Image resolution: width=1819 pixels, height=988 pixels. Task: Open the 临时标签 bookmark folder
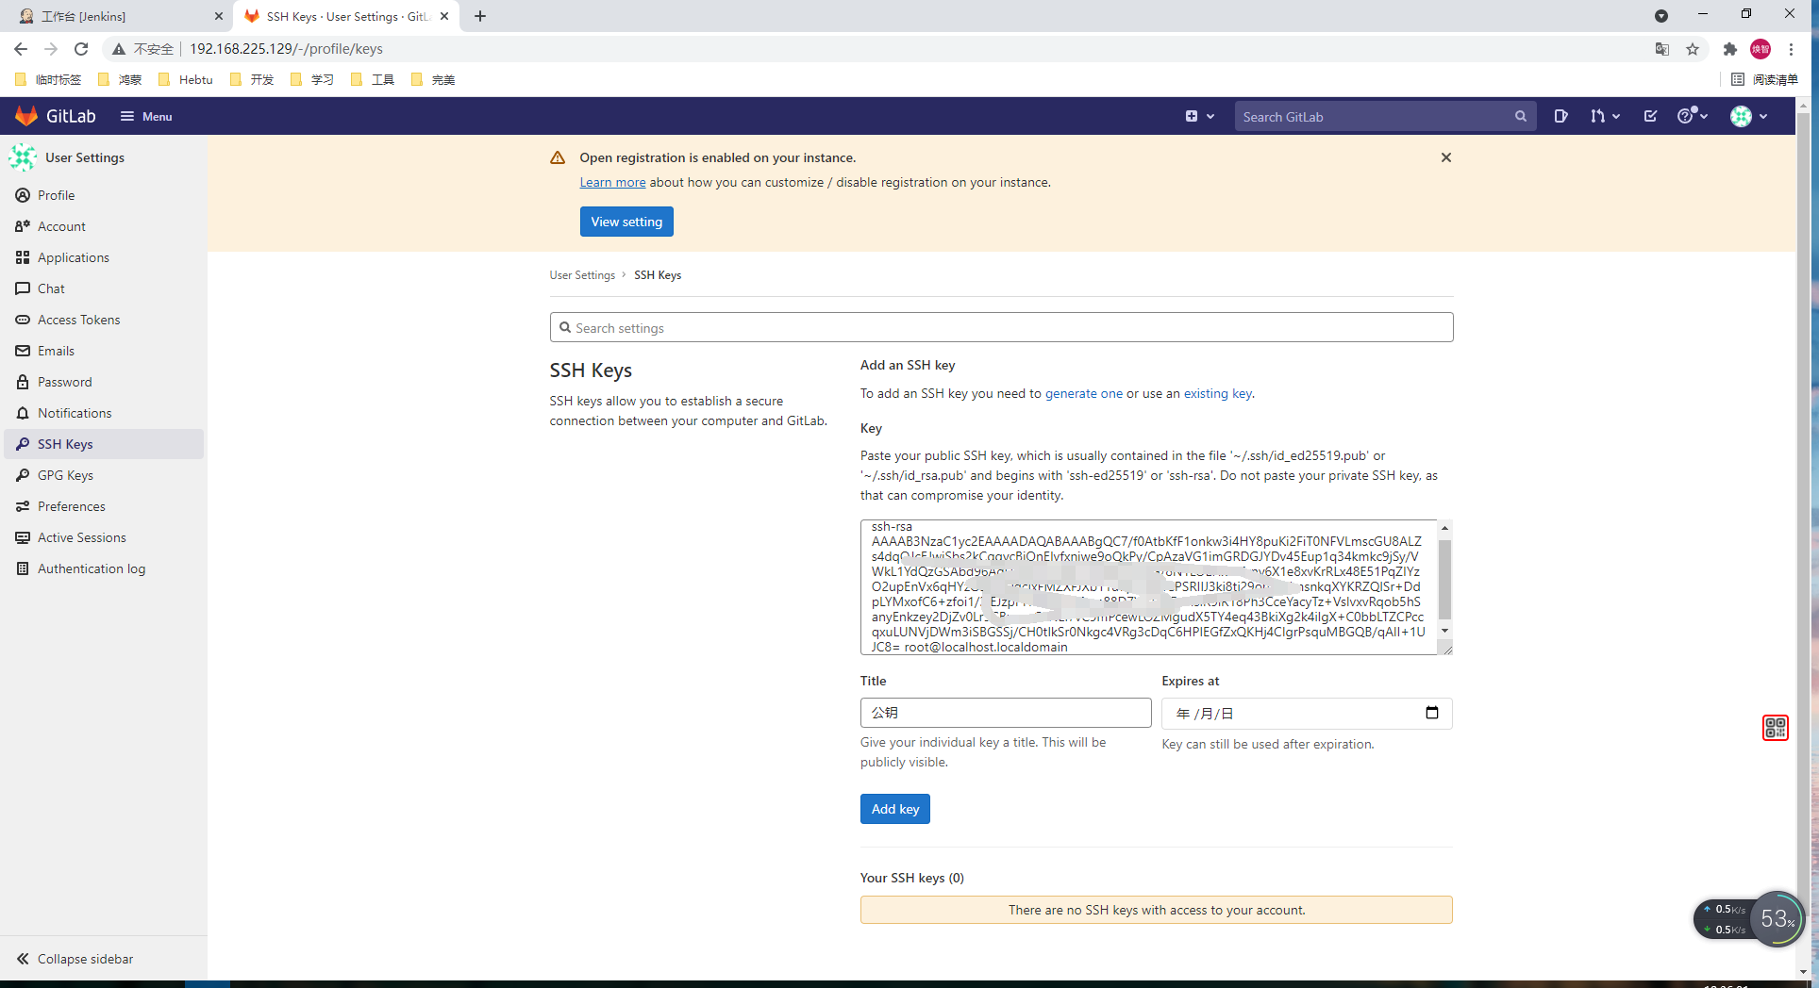(50, 80)
